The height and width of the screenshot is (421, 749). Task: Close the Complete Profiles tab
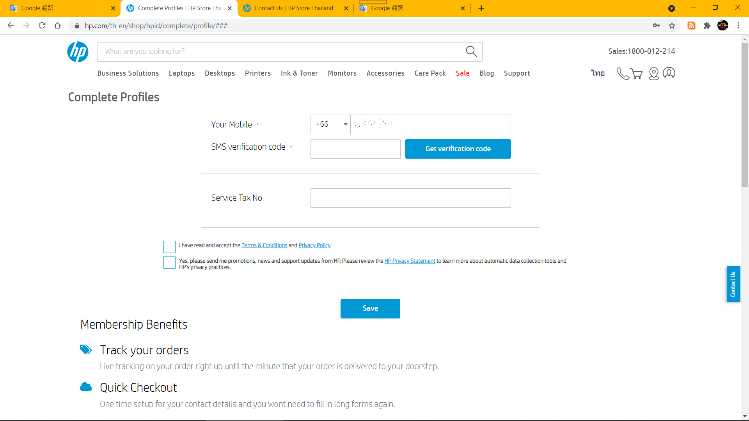tap(229, 8)
